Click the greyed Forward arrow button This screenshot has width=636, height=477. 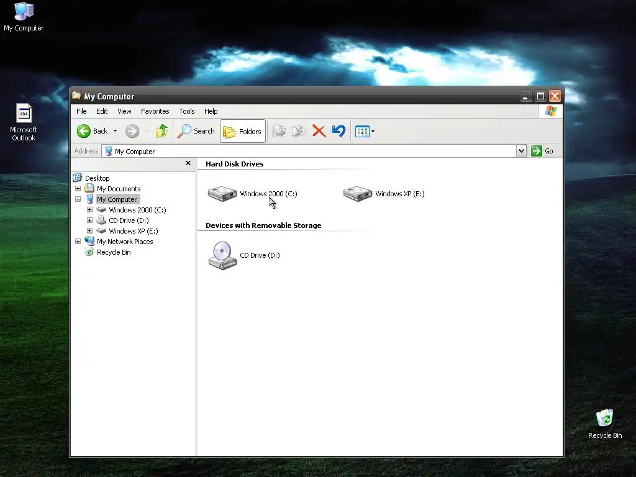click(132, 131)
